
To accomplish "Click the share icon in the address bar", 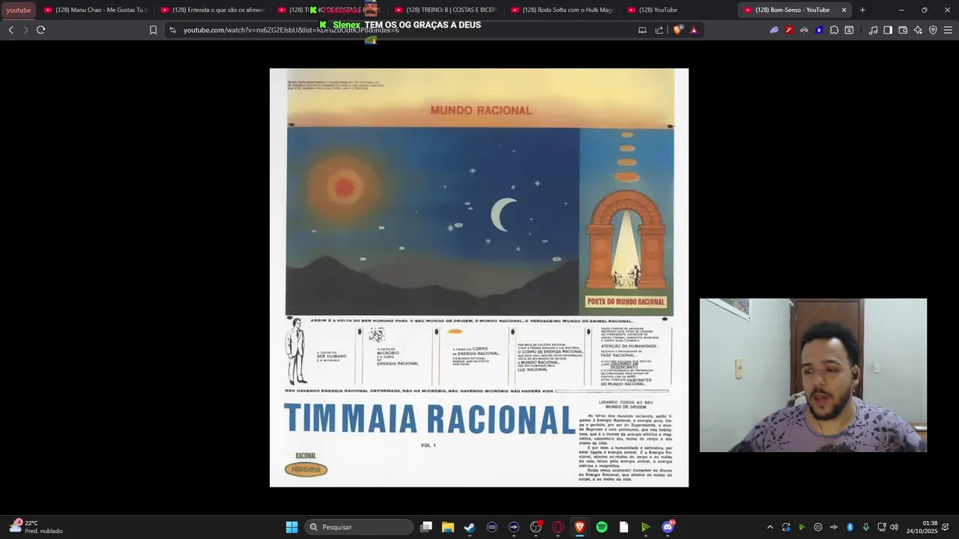I will click(659, 30).
